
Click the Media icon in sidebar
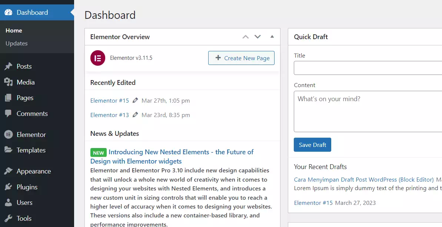tap(9, 82)
